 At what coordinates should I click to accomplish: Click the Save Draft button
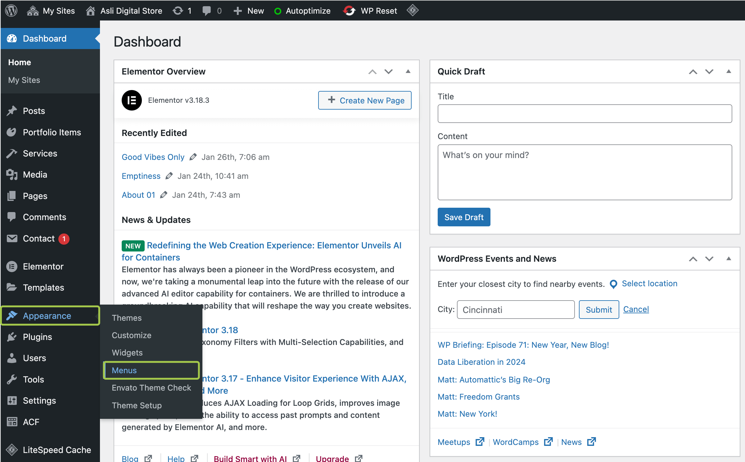(464, 217)
